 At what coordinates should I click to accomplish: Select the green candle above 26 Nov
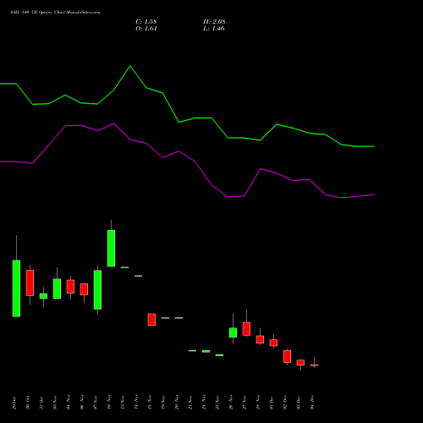pyautogui.click(x=233, y=332)
